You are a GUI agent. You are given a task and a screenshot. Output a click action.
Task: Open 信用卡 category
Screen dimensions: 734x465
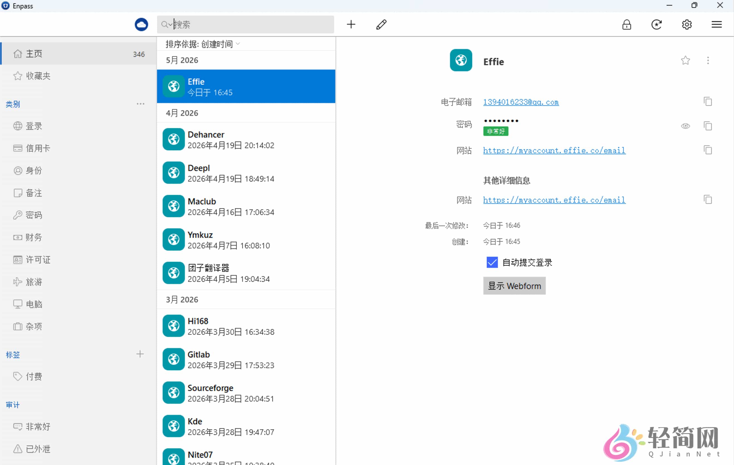click(x=78, y=148)
